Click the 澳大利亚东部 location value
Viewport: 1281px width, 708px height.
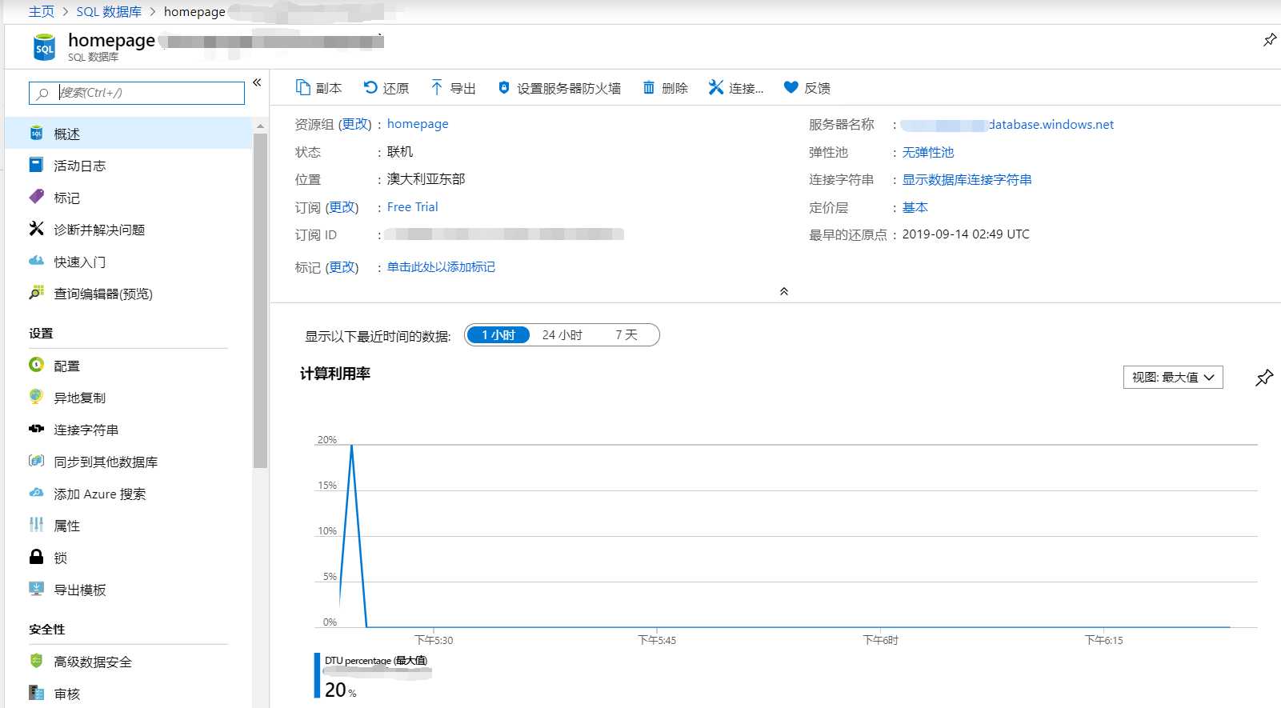pyautogui.click(x=426, y=179)
